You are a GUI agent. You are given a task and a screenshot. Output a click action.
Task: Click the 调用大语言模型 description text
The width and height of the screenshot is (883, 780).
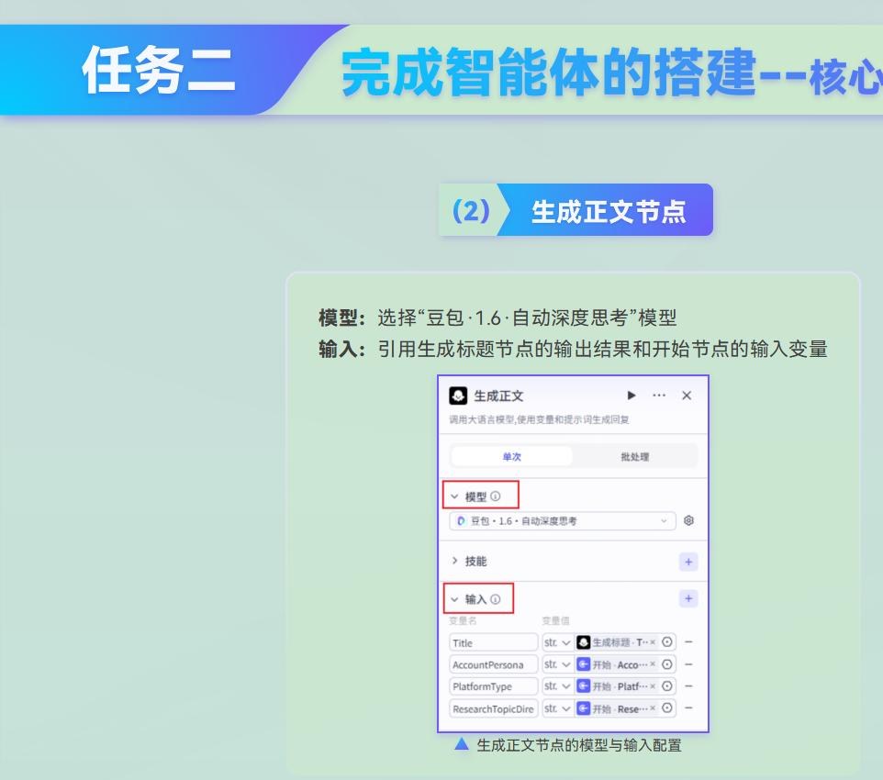point(539,419)
